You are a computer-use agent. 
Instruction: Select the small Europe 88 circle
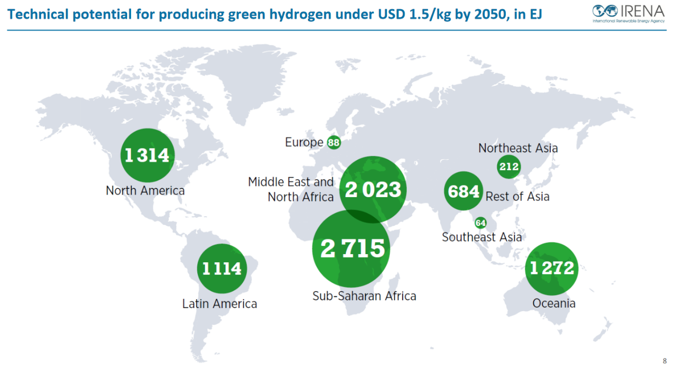pos(334,143)
